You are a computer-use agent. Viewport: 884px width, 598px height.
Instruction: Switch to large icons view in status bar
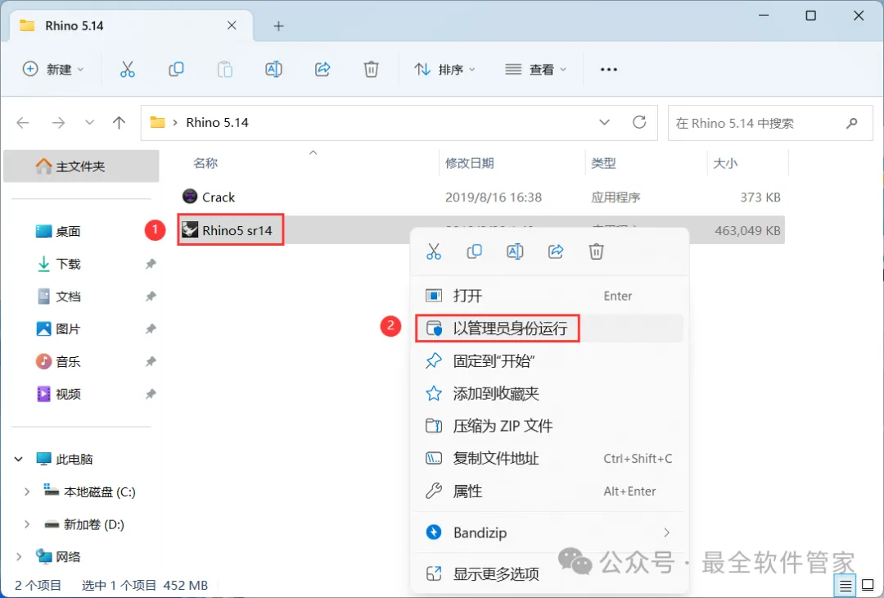[868, 586]
